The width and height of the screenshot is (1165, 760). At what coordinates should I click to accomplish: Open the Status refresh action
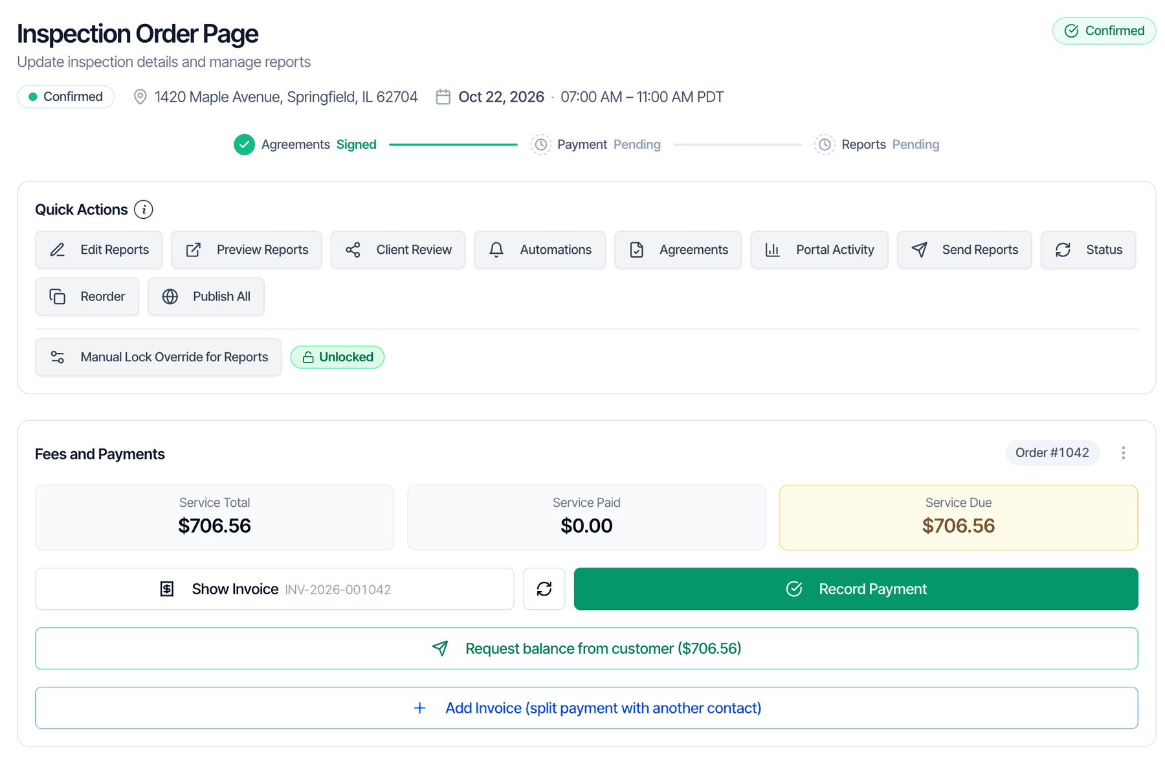1089,250
